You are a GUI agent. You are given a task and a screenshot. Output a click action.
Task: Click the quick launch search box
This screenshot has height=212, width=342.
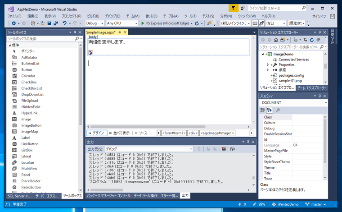point(277,8)
